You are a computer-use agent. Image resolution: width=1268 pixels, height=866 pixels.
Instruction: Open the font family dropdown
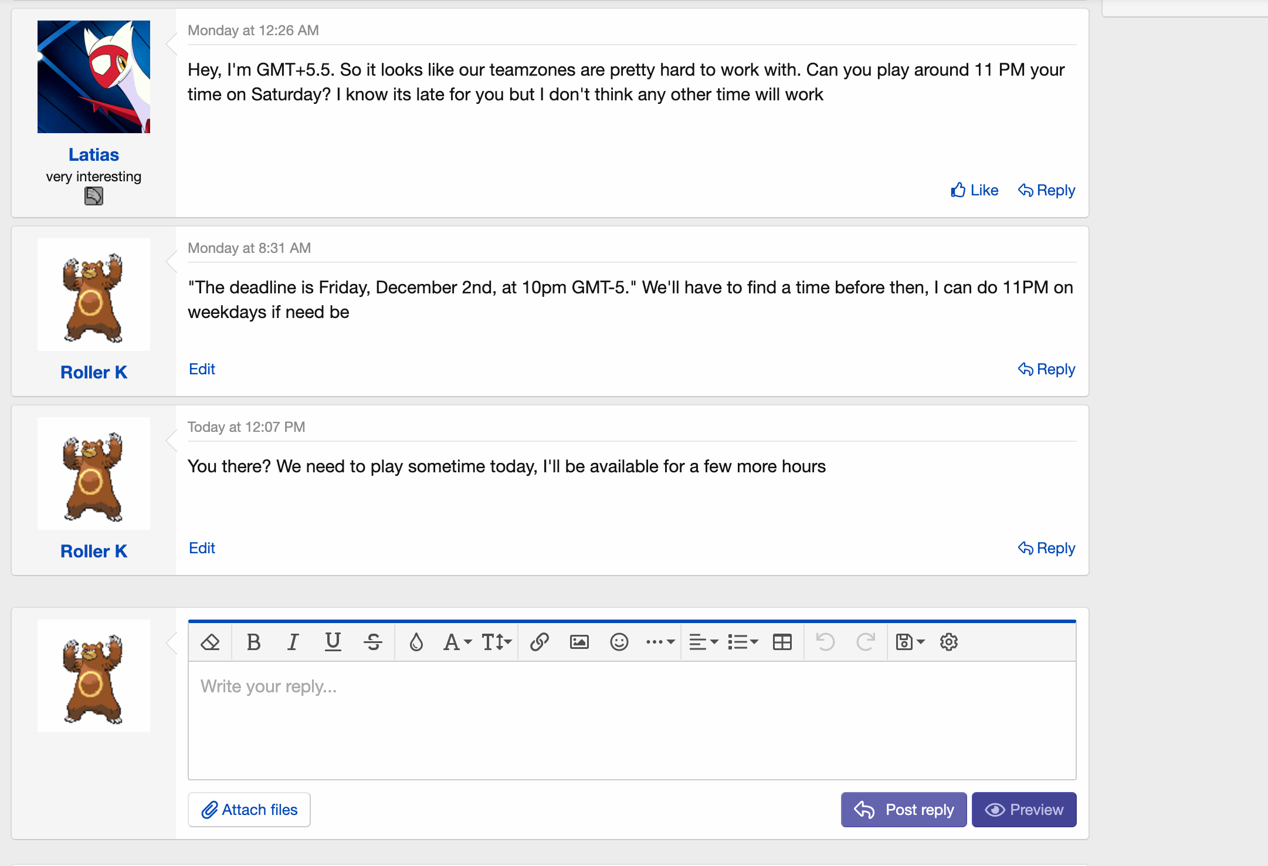point(457,642)
